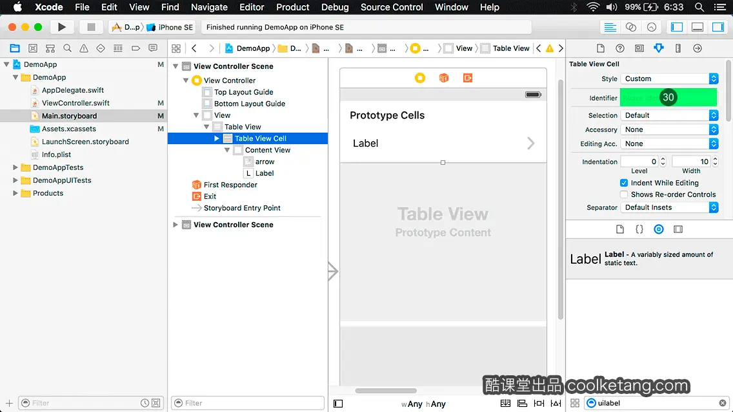Collapse the DemoApp project root

tap(6, 64)
